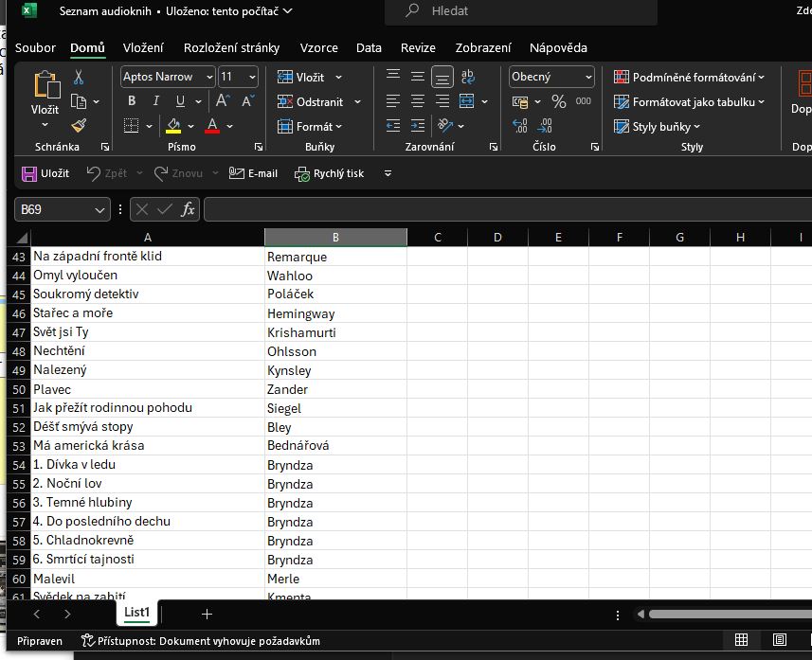The image size is (812, 660).
Task: Switch to Page Layout view icon
Action: (780, 640)
